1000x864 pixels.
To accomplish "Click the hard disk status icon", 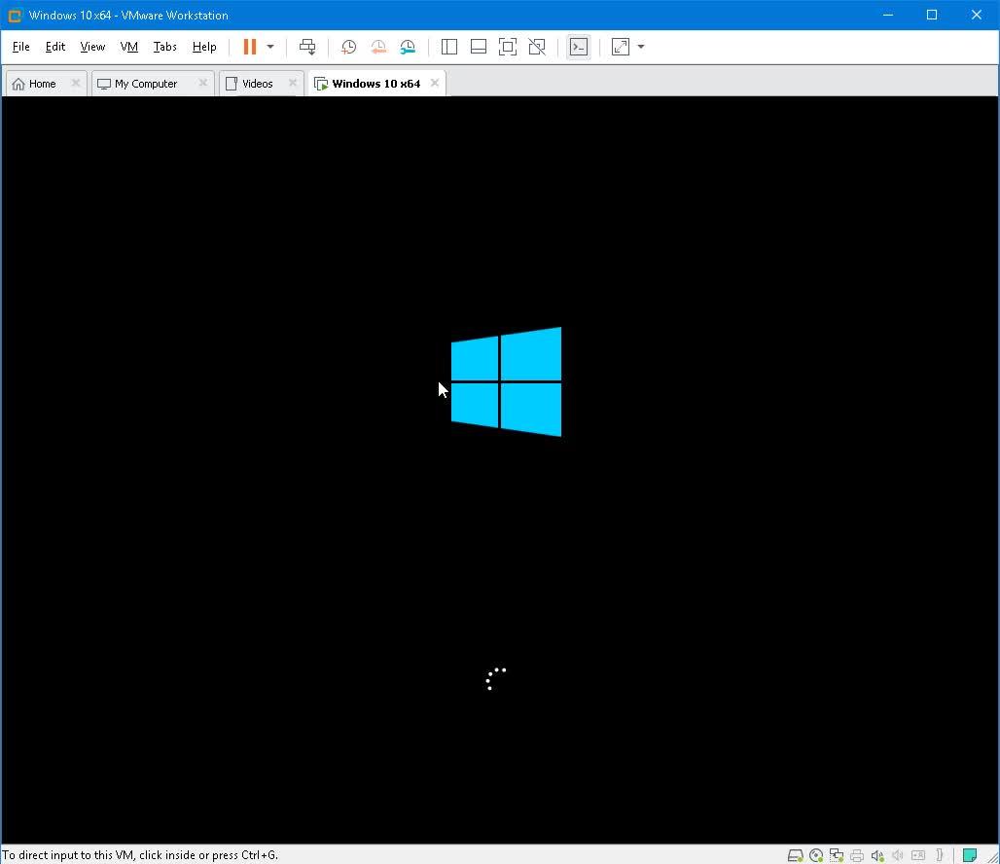I will pos(795,855).
